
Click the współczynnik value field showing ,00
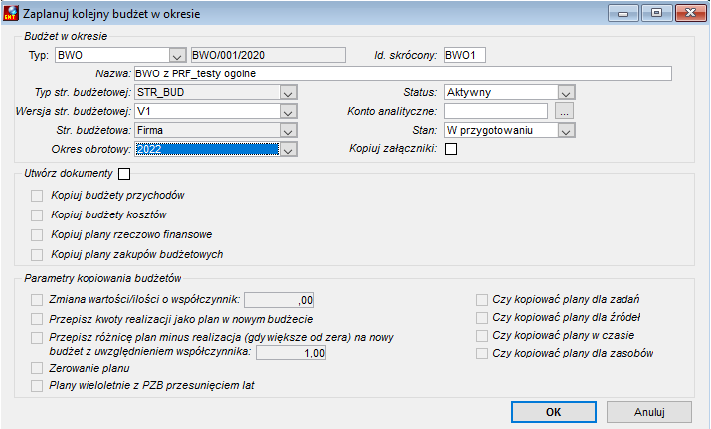[x=278, y=300]
